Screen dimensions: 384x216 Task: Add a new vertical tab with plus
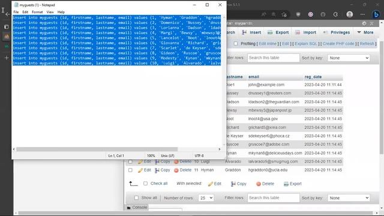pyautogui.click(x=7, y=58)
